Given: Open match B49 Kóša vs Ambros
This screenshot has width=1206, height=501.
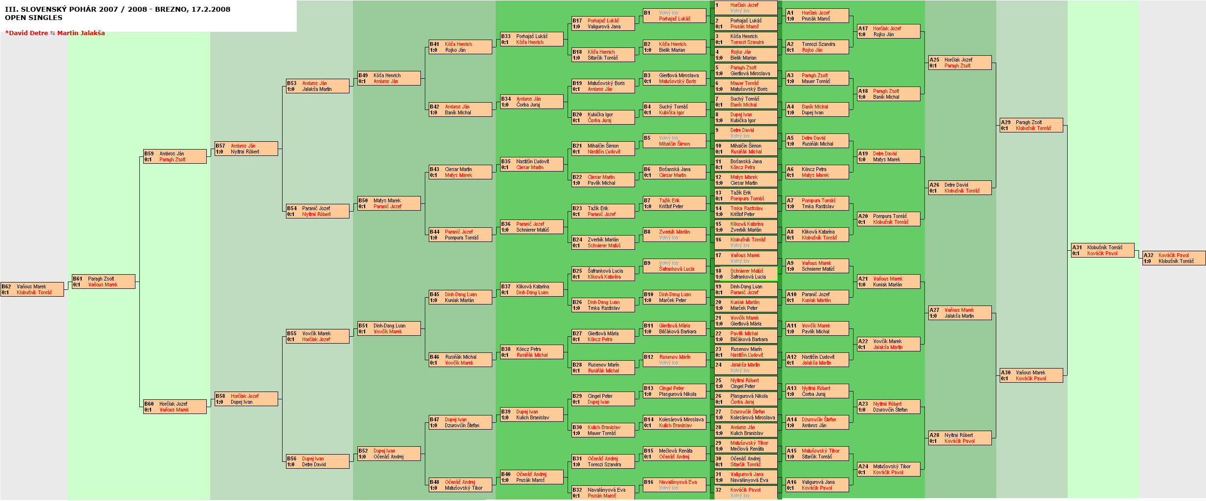Looking at the screenshot, I should 389,78.
